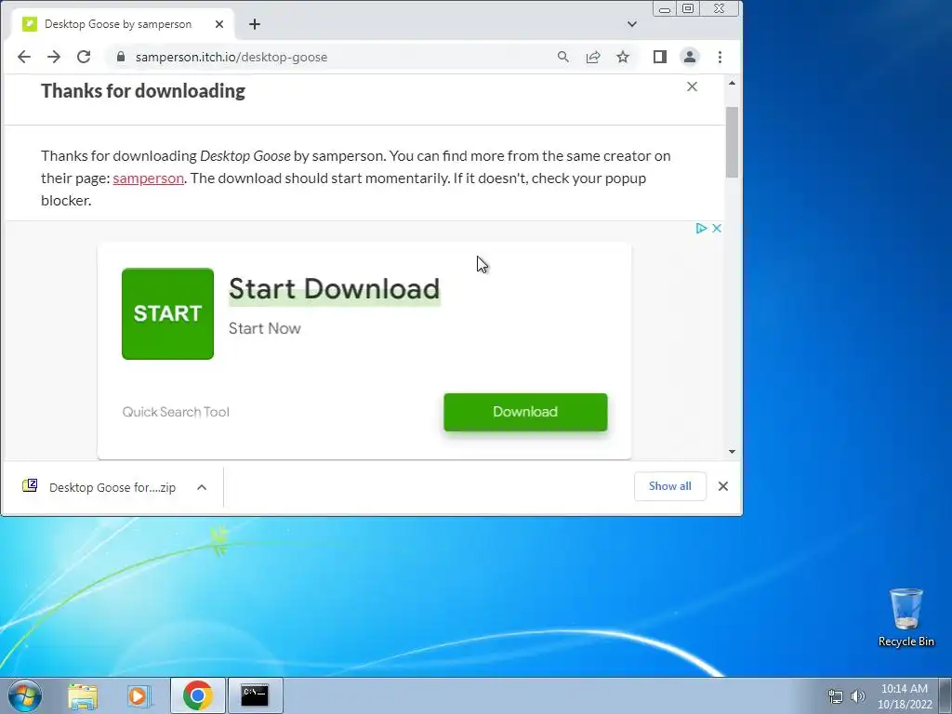952x714 pixels.
Task: Click the Quick Search Tool ad text
Action: 176,412
